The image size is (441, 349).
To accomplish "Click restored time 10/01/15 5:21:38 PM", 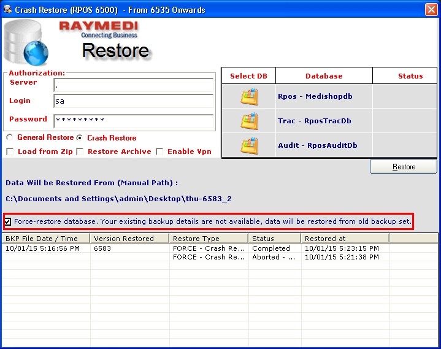I will [x=342, y=257].
